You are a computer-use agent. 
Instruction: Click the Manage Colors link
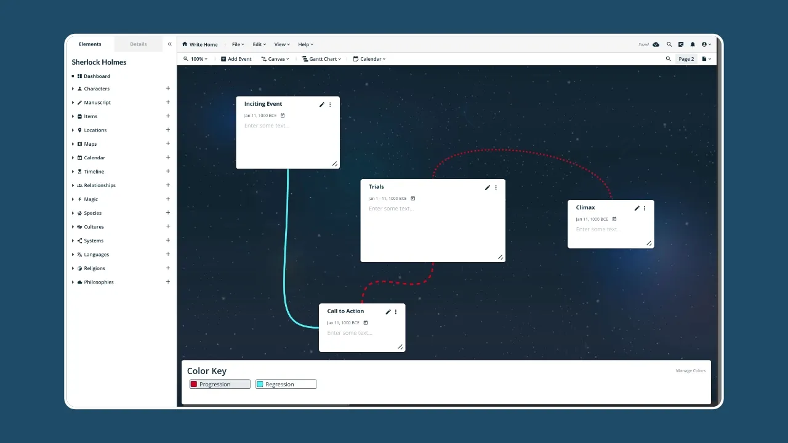tap(690, 370)
